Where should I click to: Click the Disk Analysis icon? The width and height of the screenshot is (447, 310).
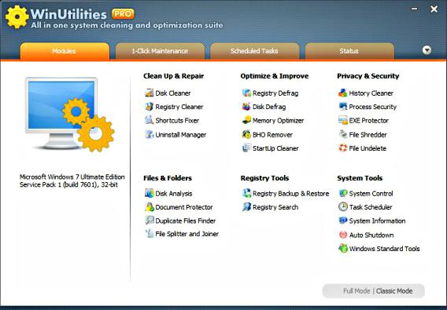[x=149, y=193]
